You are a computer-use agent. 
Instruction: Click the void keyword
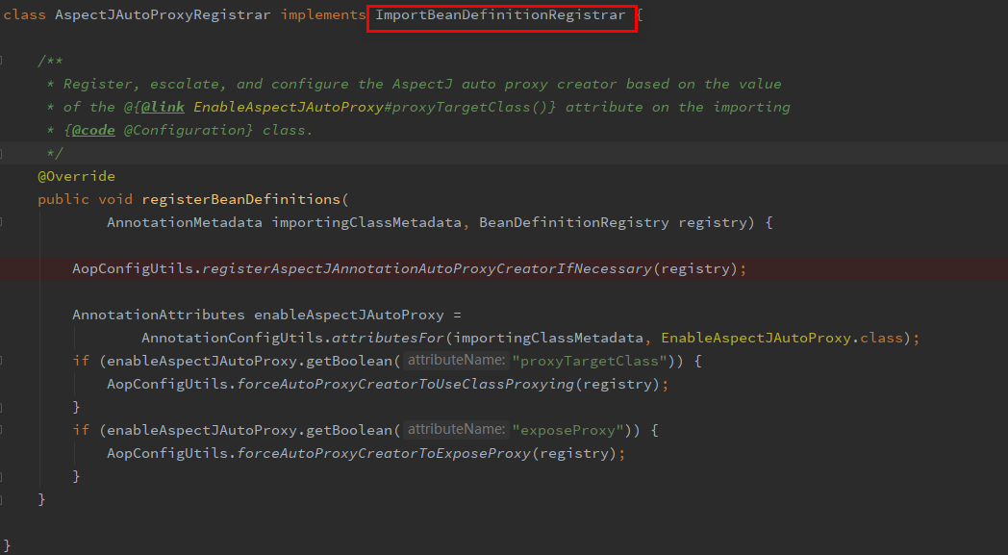[115, 199]
